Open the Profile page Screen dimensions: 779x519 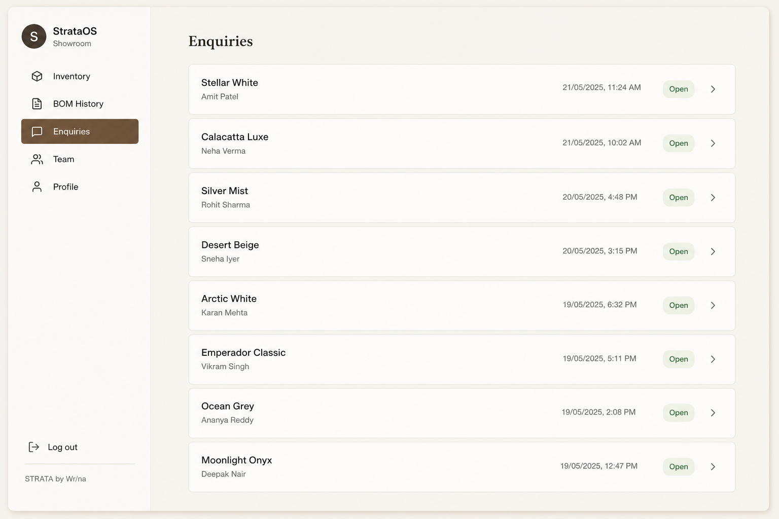pos(80,187)
